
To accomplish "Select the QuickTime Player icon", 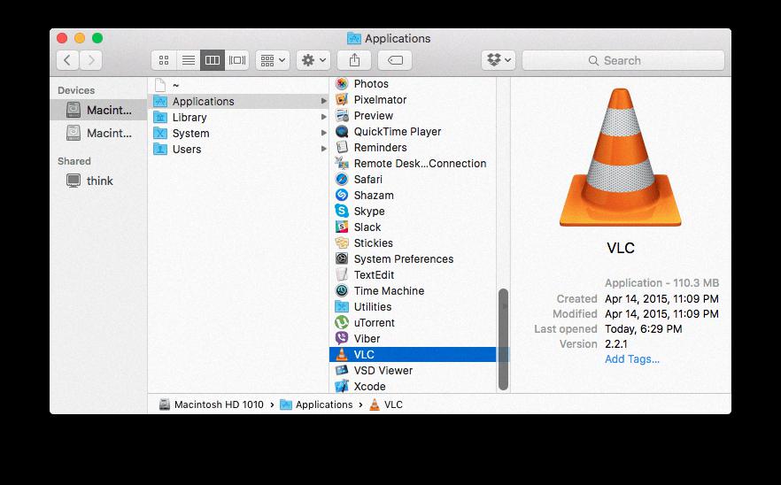I will (x=342, y=132).
